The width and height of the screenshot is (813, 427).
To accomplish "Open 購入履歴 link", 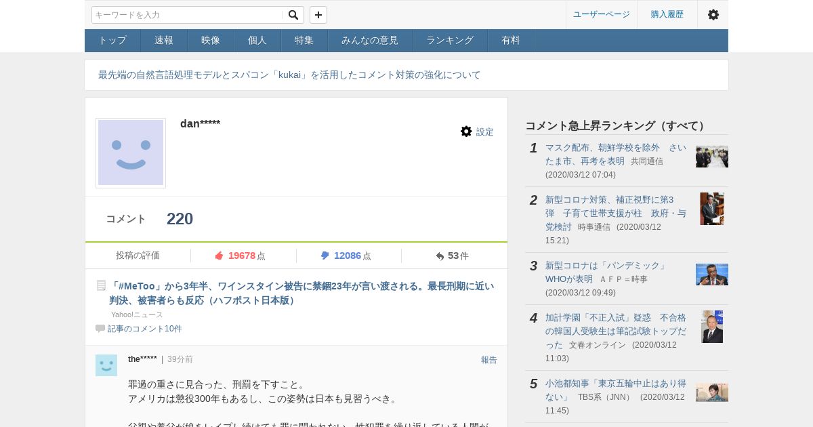I will [x=667, y=14].
